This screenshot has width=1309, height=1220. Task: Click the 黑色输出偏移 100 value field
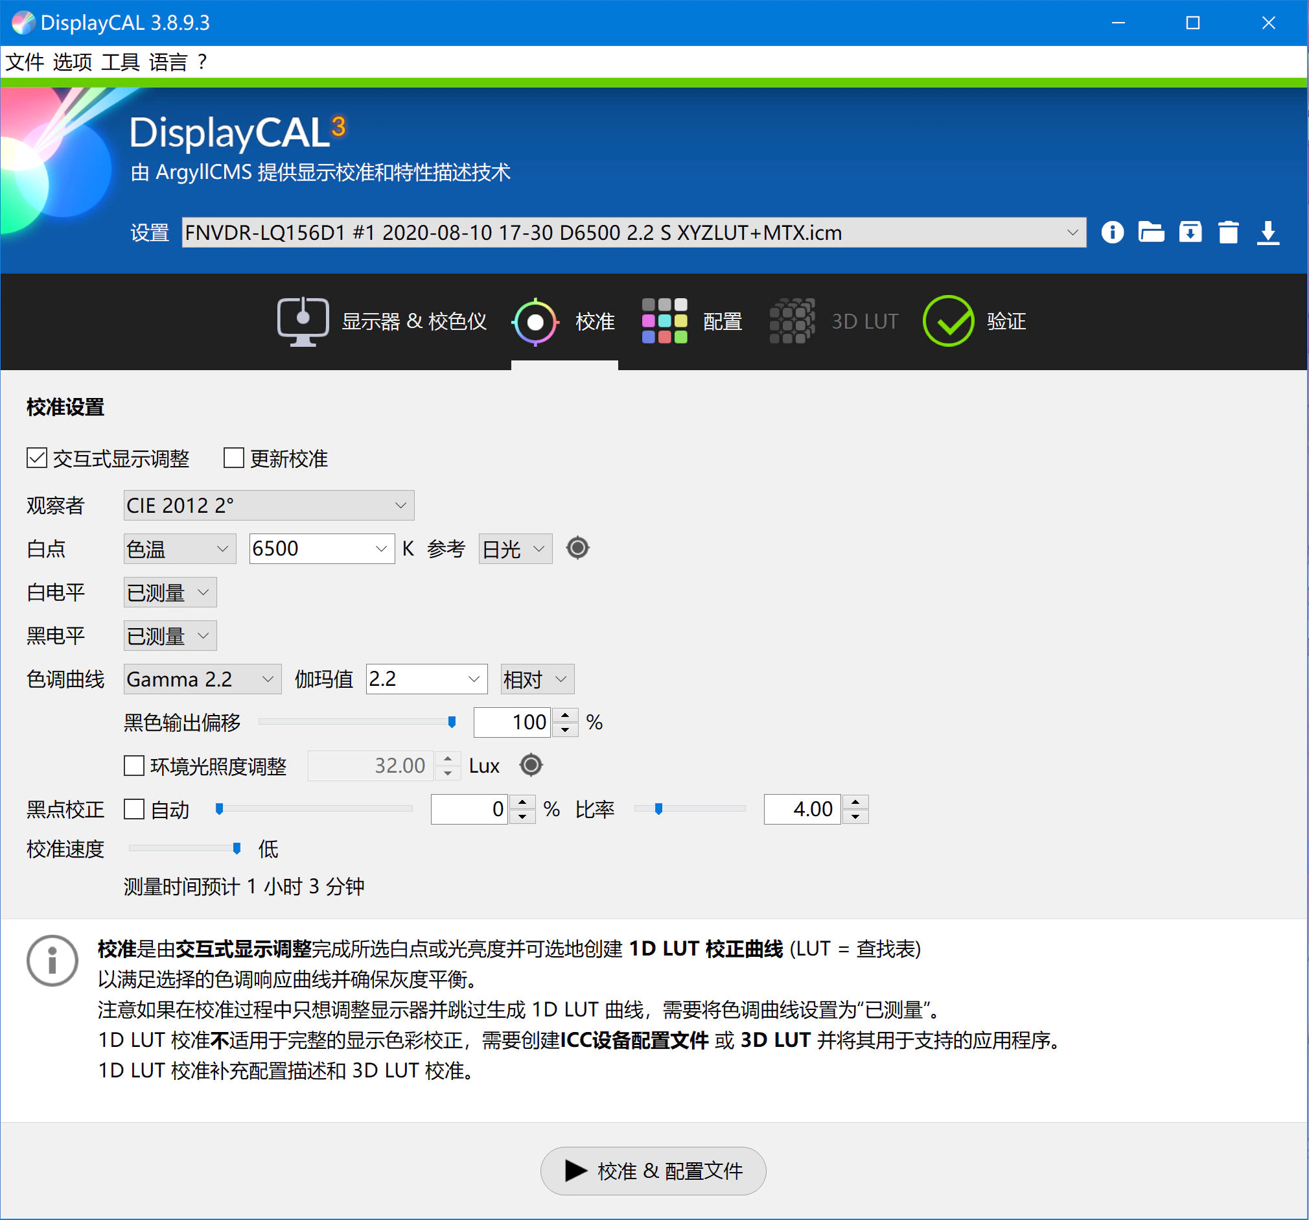pyautogui.click(x=513, y=723)
